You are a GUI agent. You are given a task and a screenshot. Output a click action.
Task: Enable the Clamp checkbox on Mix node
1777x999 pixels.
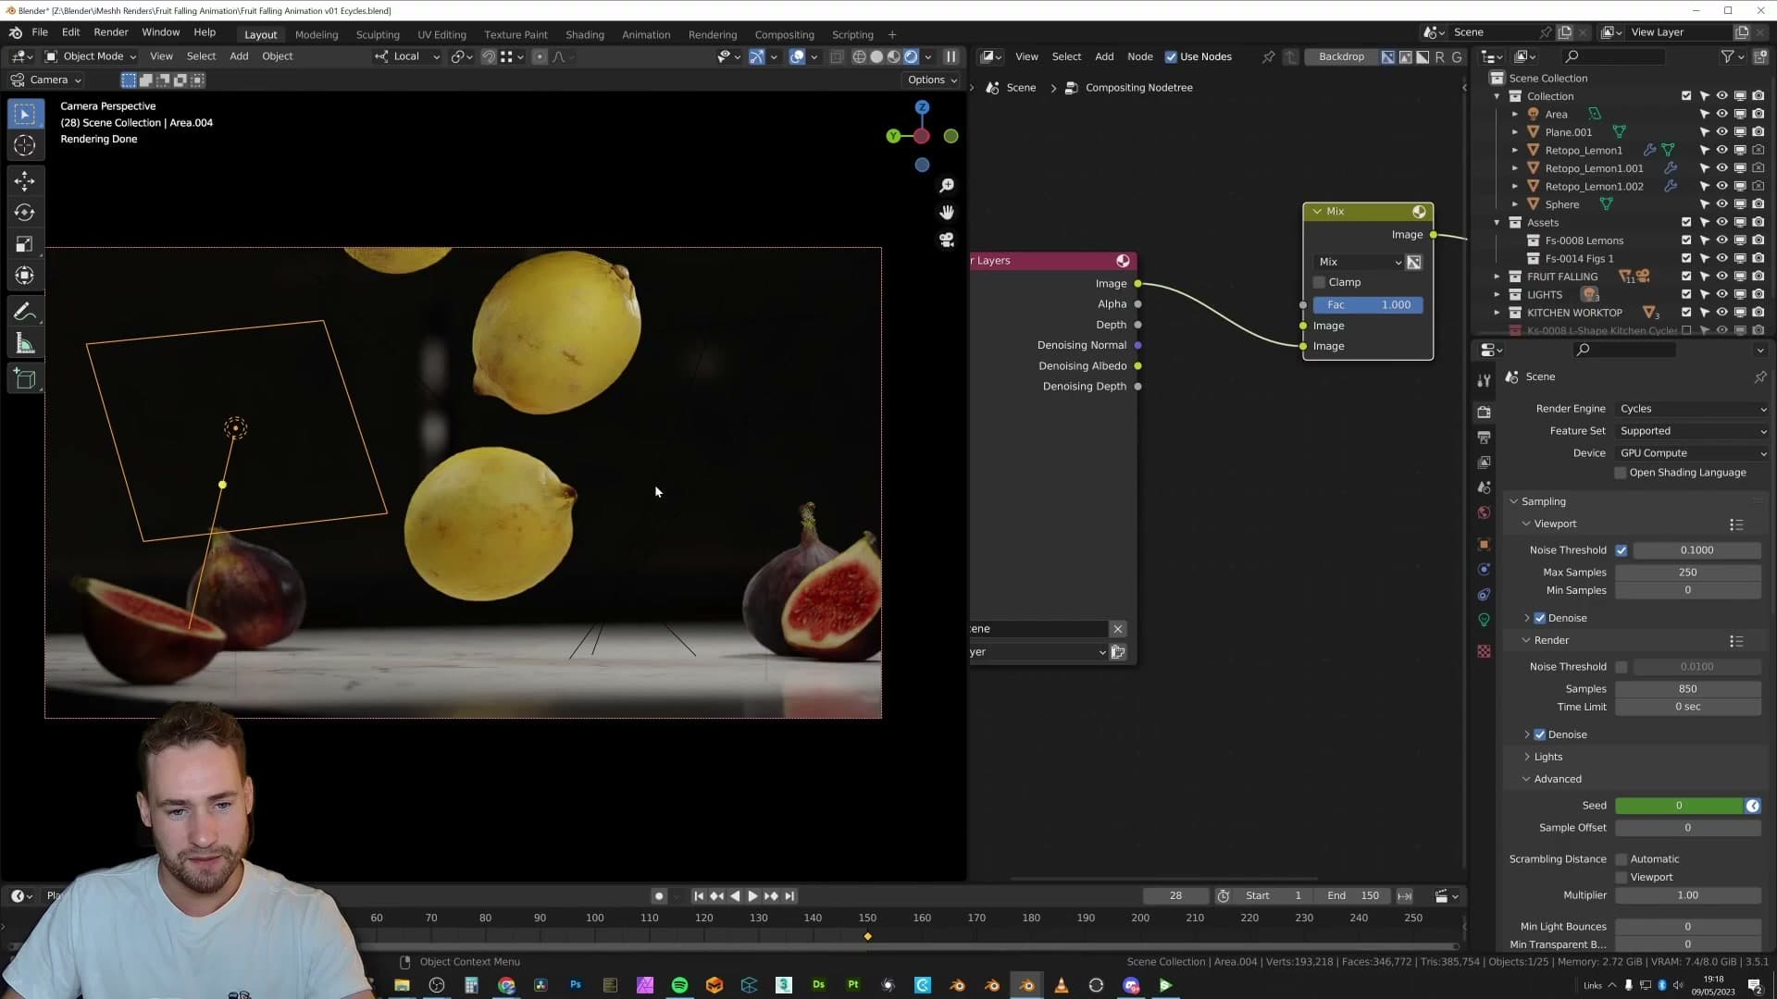click(x=1319, y=282)
